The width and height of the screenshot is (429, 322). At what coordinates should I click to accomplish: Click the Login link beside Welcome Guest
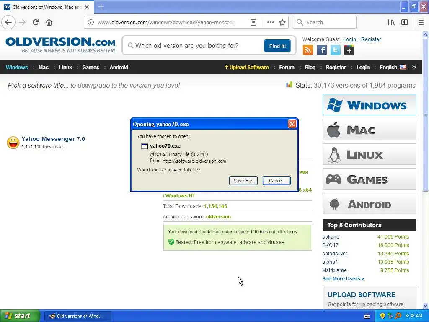click(x=349, y=39)
